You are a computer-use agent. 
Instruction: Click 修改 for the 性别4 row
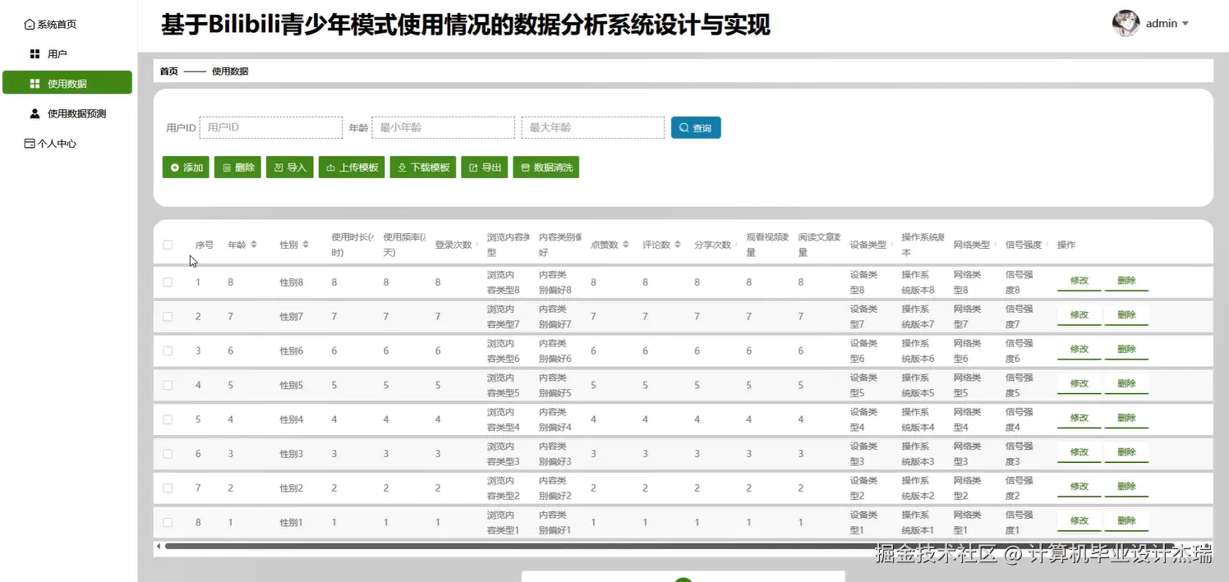[1079, 418]
